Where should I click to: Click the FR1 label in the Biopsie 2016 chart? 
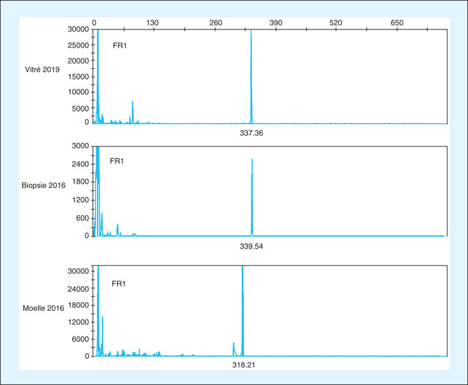(x=117, y=161)
